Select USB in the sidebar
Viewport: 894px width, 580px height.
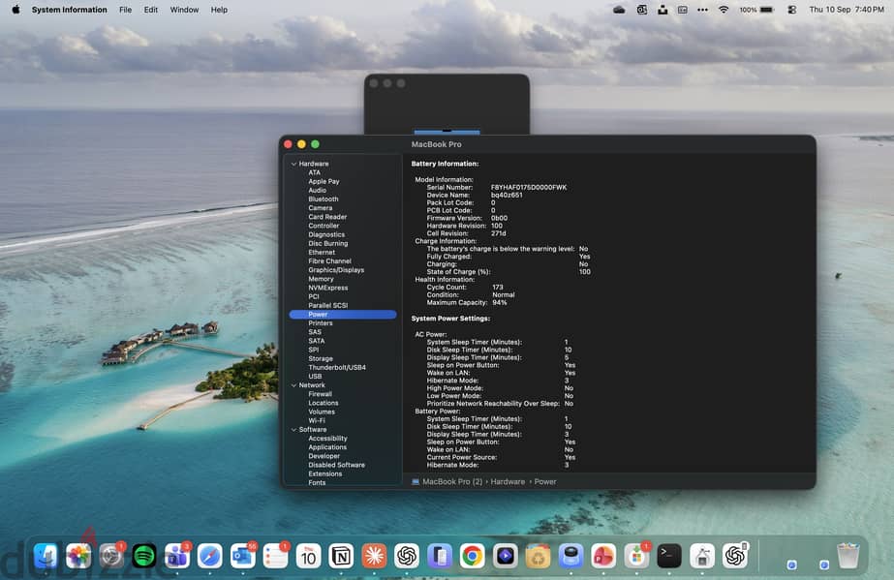click(315, 376)
